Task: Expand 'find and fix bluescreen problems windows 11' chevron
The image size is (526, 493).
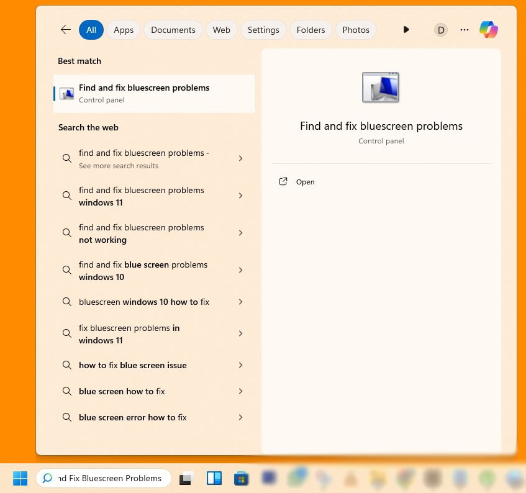Action: pos(240,196)
